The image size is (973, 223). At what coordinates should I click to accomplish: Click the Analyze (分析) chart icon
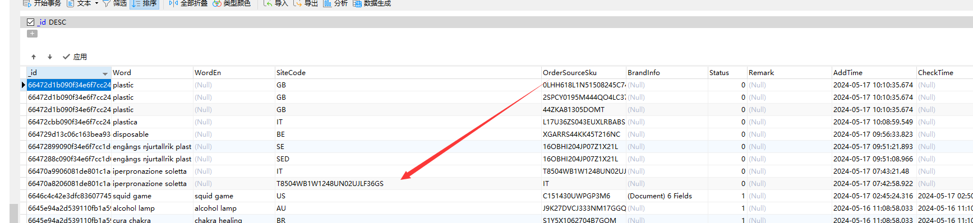click(x=327, y=3)
